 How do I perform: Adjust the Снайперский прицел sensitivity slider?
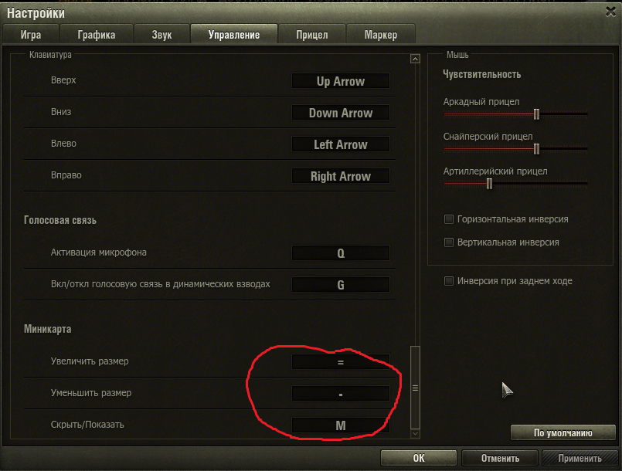pyautogui.click(x=536, y=149)
